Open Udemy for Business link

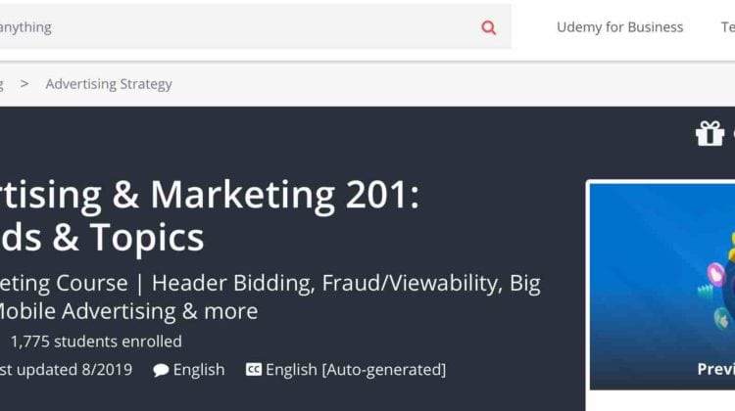pyautogui.click(x=619, y=27)
